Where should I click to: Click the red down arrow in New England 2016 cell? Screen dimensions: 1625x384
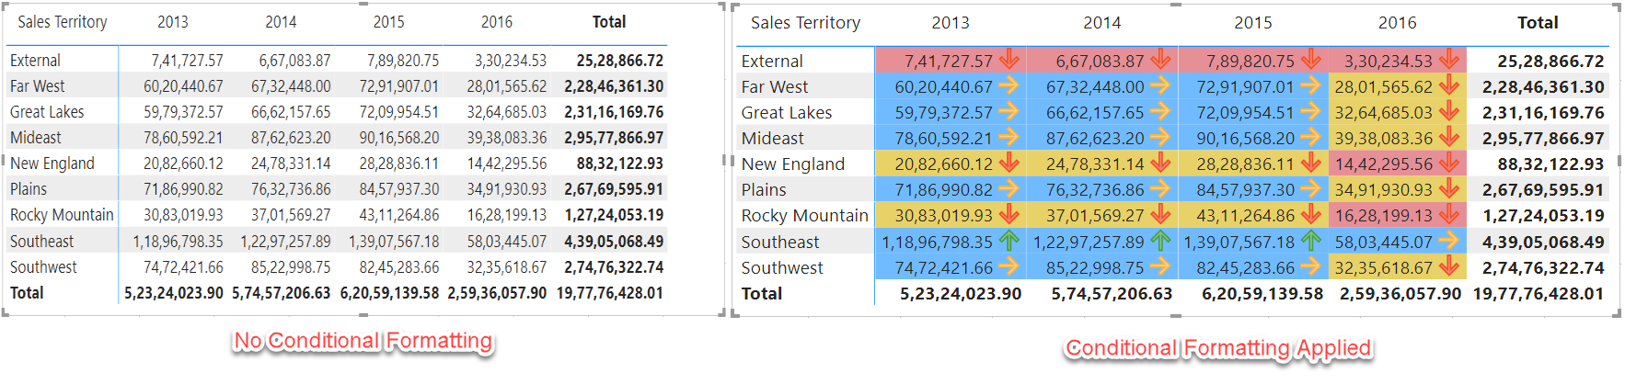click(x=1449, y=164)
